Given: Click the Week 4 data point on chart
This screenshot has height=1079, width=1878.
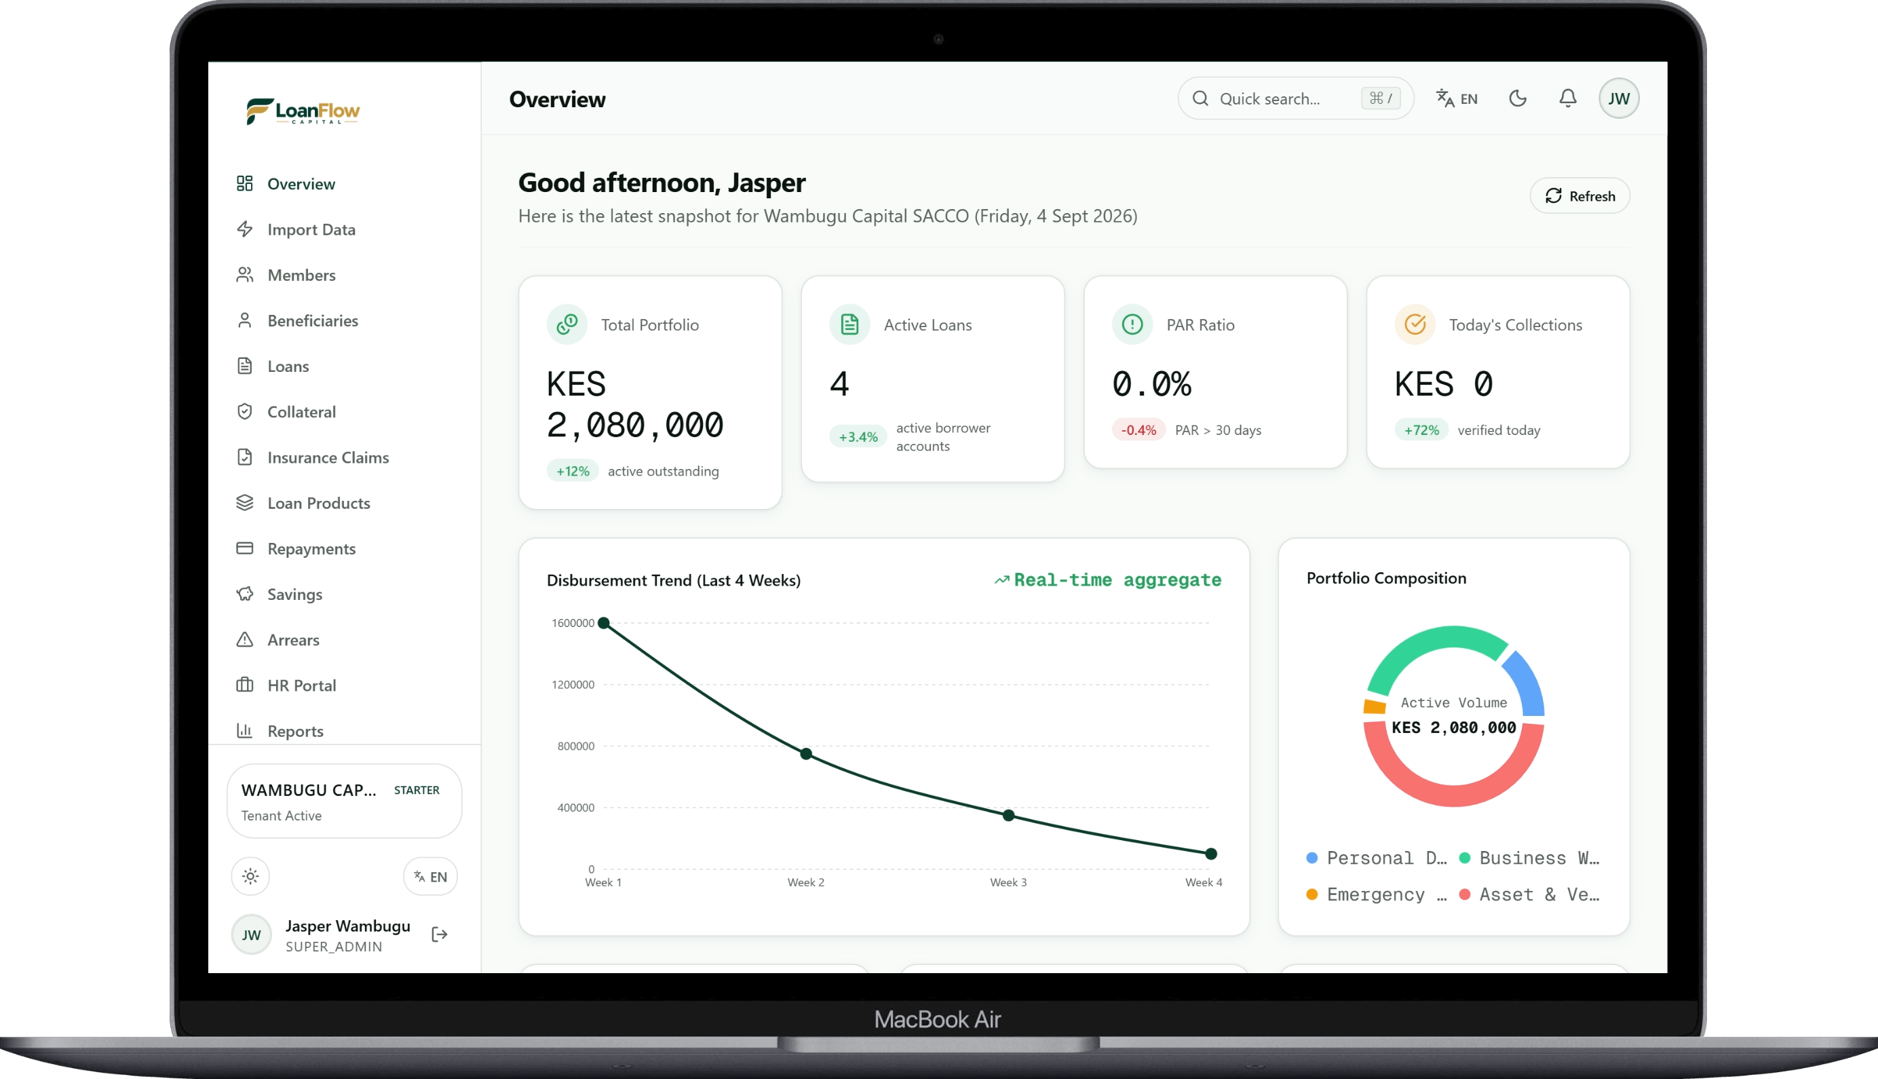Looking at the screenshot, I should (1211, 854).
